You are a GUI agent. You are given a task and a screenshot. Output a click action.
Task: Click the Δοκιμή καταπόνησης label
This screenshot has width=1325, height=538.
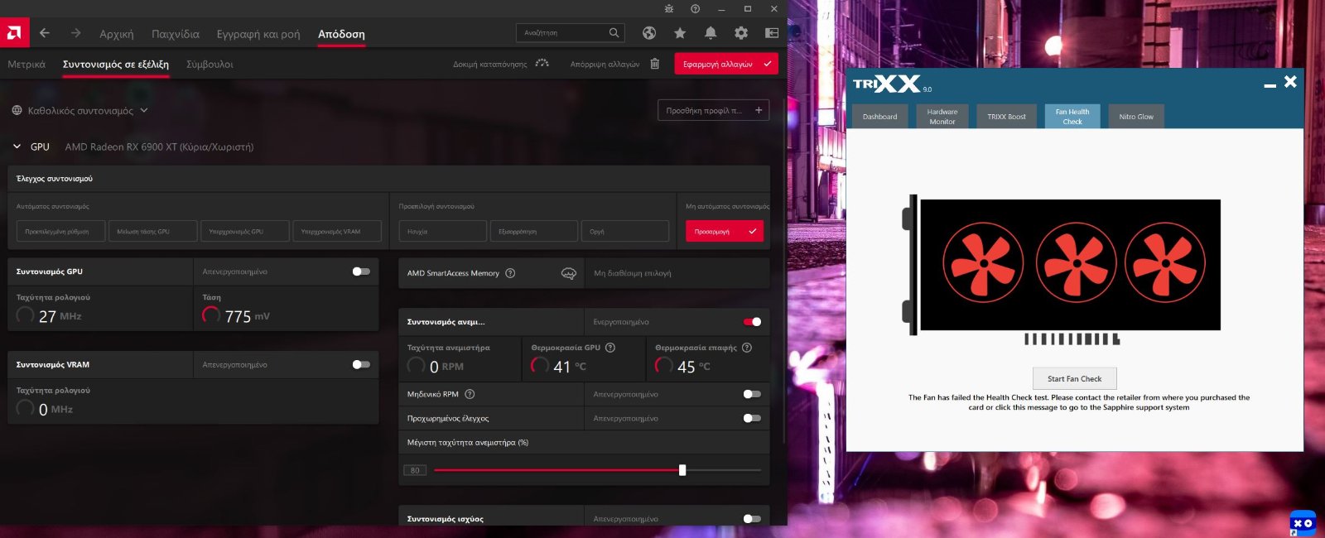click(489, 65)
